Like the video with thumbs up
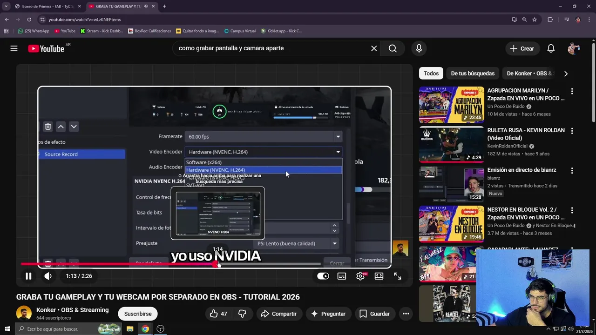596x335 pixels. (218, 314)
